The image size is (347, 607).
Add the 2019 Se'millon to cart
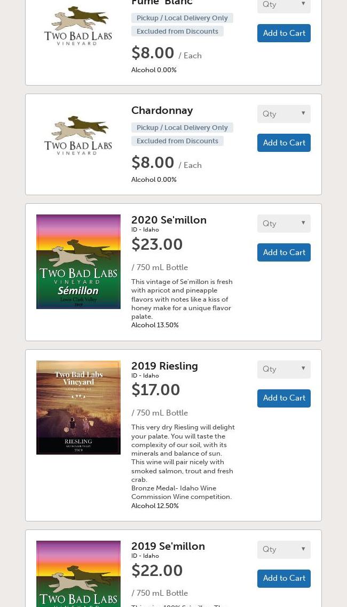click(284, 578)
